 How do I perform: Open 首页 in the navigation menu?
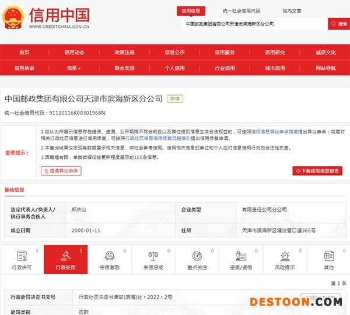[x=24, y=52]
